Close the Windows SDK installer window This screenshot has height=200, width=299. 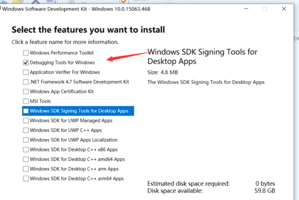point(284,9)
